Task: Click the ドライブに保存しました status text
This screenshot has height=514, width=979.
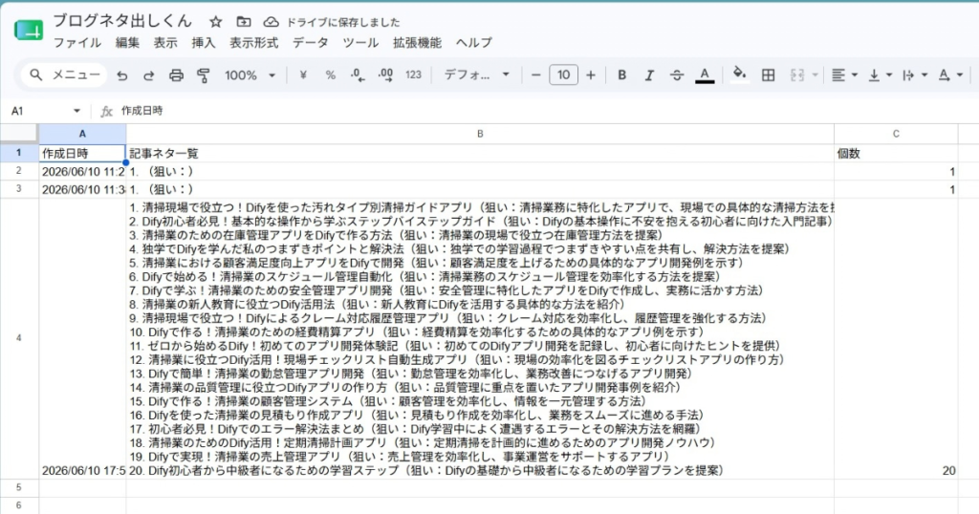Action: [343, 23]
